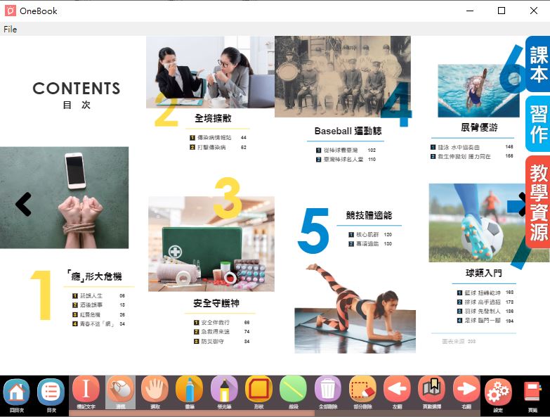Go to previous page with left black chevron

[24, 204]
